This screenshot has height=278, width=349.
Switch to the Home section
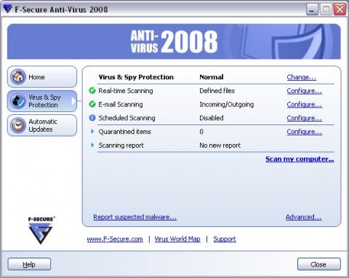42,76
